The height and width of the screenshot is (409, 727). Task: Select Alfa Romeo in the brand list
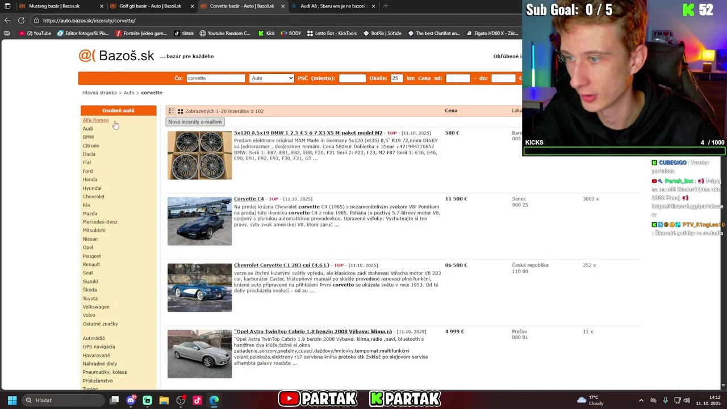tap(95, 120)
